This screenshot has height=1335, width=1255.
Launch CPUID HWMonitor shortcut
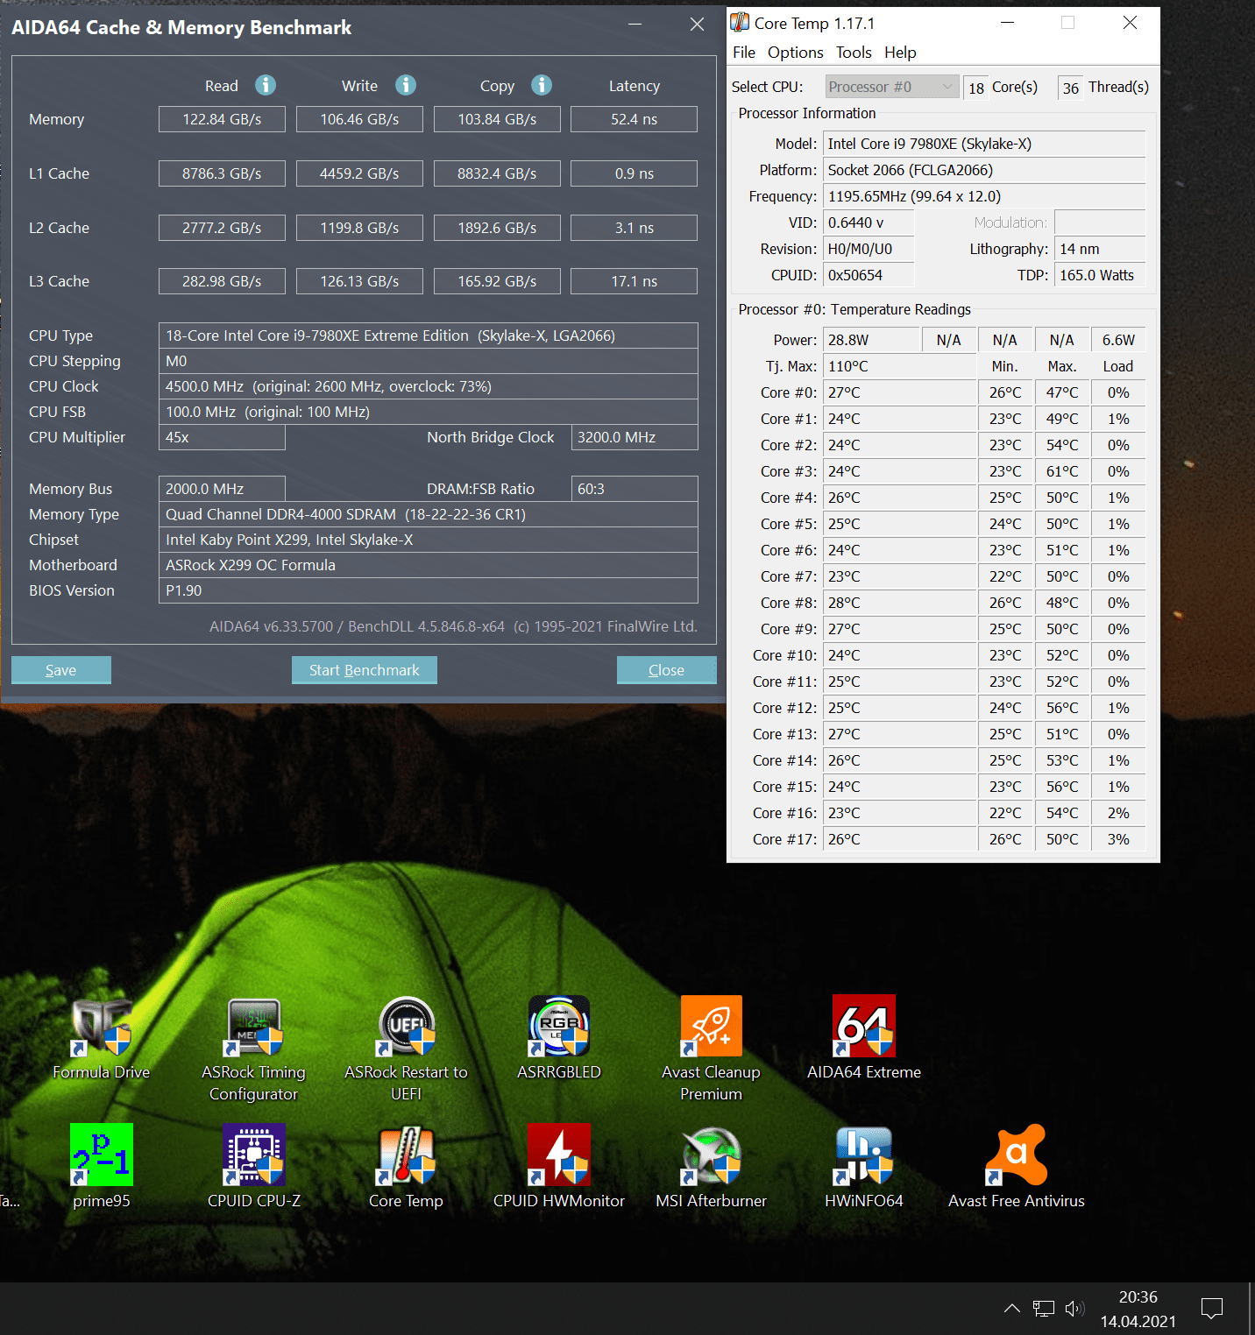click(x=559, y=1167)
